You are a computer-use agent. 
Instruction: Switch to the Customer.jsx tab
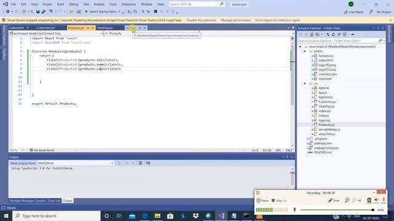[x=46, y=28]
